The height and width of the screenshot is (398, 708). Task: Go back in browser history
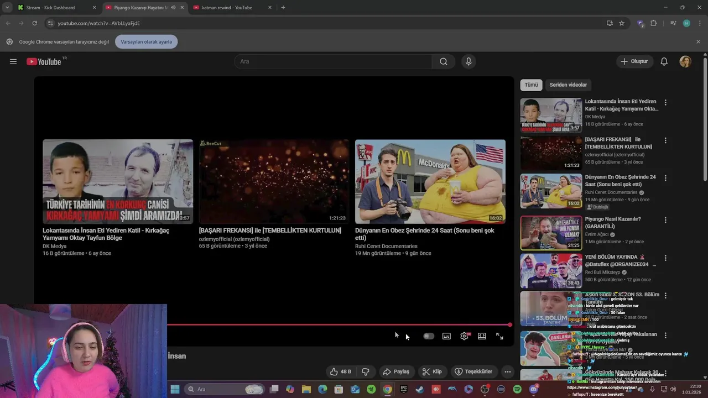click(x=8, y=23)
